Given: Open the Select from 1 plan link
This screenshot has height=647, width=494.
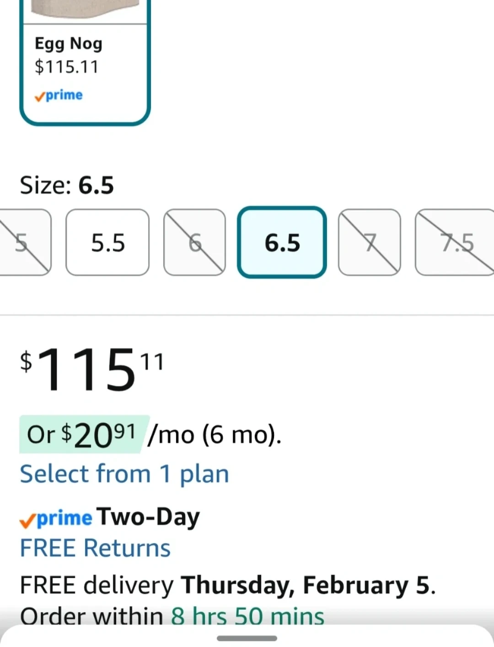Looking at the screenshot, I should tap(124, 474).
